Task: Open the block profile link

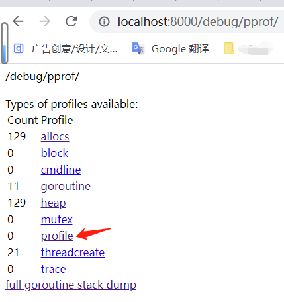Action: [54, 153]
